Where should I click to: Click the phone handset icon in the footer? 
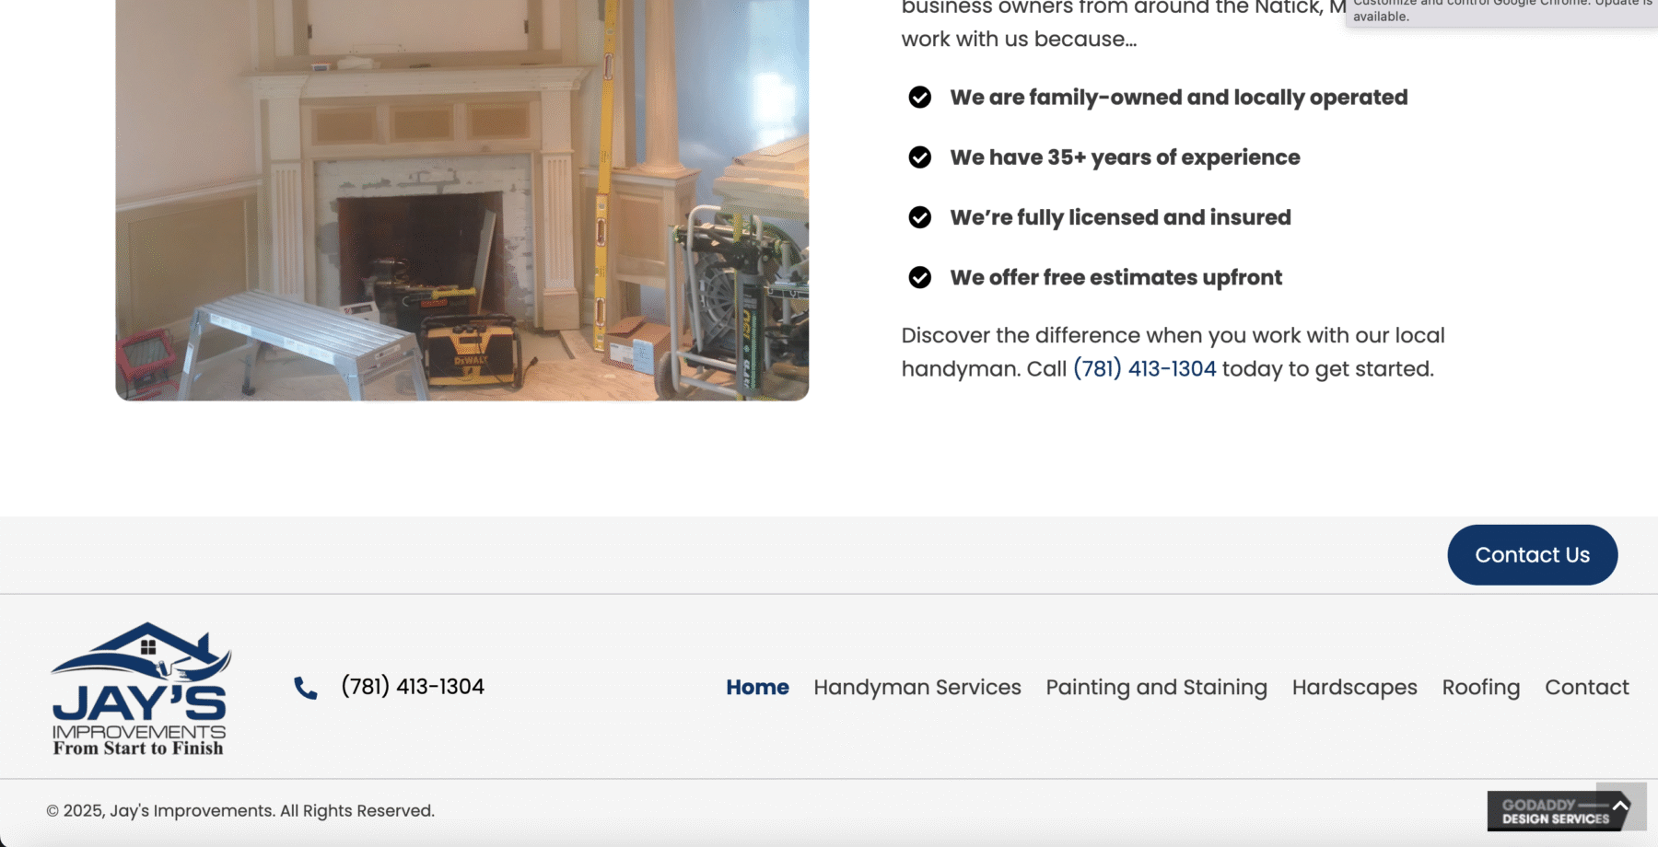[306, 688]
